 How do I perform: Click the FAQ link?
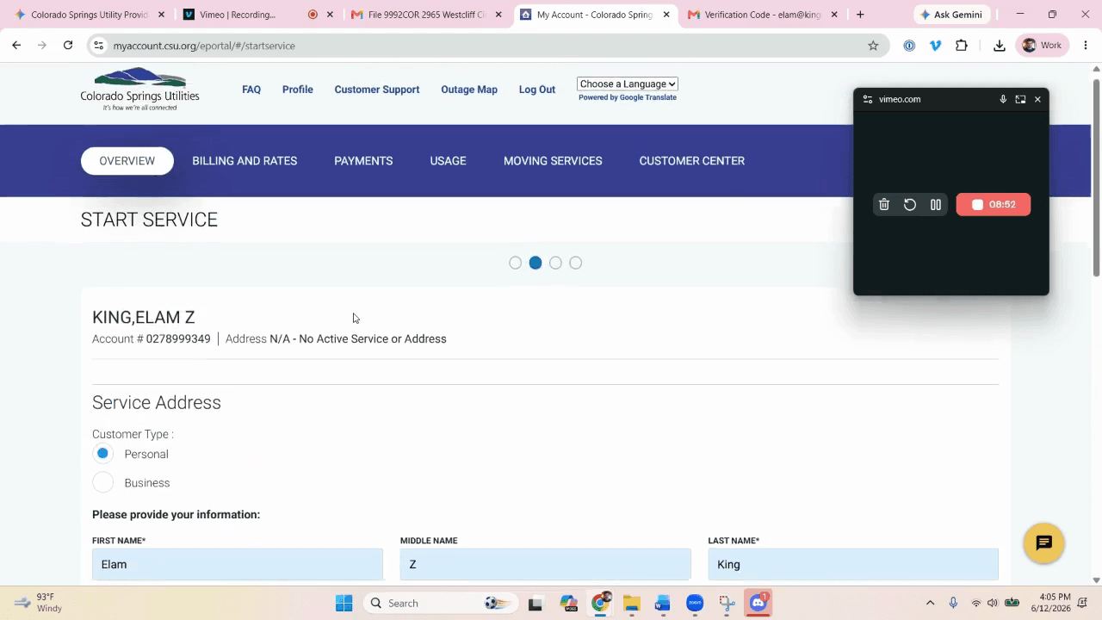pos(251,90)
